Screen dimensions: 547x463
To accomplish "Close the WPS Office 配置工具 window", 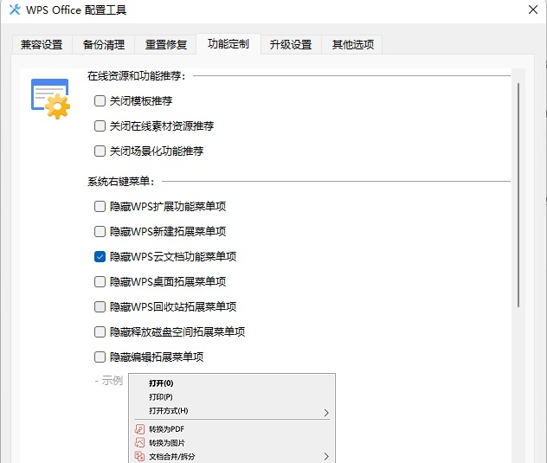I will 532,10.
